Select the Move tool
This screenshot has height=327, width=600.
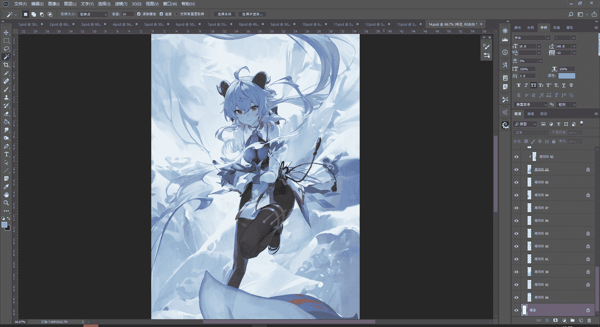tap(6, 32)
